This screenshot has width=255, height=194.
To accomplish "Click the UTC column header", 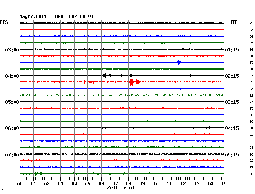I will point(233,22).
